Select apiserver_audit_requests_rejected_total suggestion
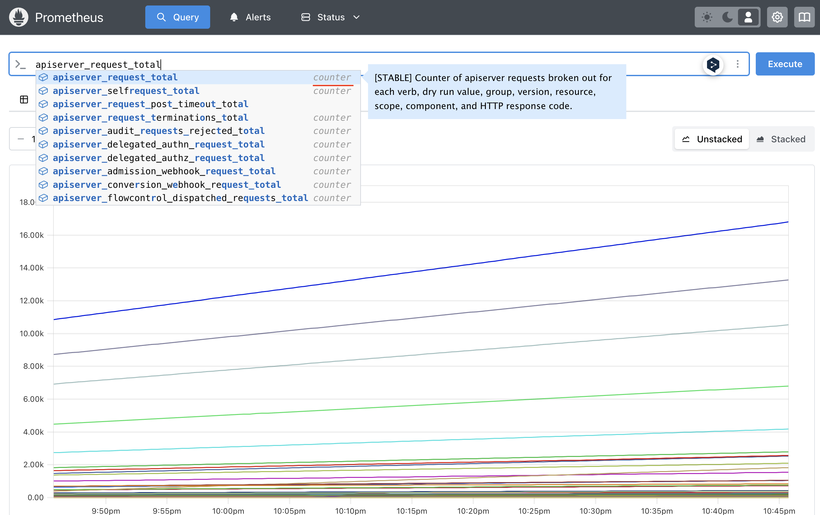This screenshot has height=515, width=820. coord(198,131)
